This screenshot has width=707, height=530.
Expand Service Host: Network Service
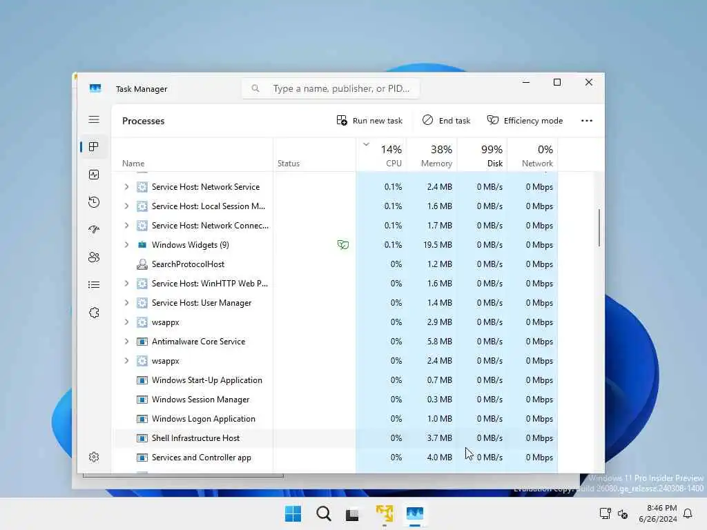[127, 186]
